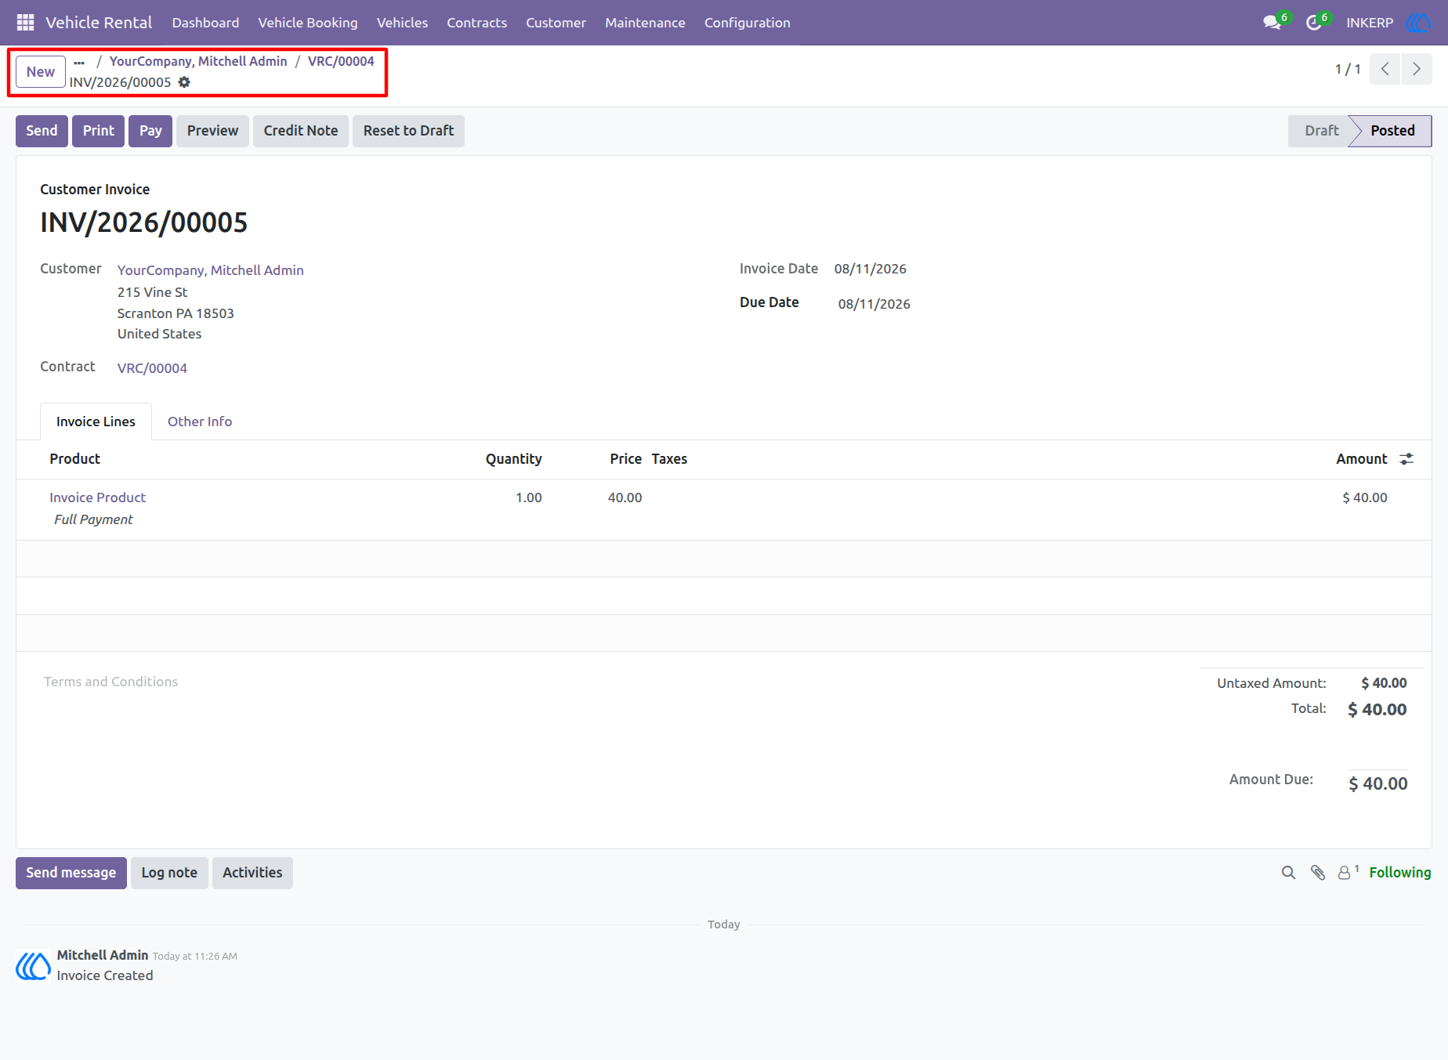Open the gear actions menu by INV/2026/00005
Screen dimensions: 1448x1060
point(184,82)
